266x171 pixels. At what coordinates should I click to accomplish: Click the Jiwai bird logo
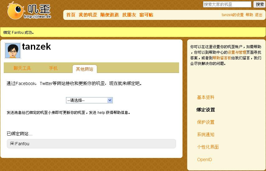(x=29, y=11)
